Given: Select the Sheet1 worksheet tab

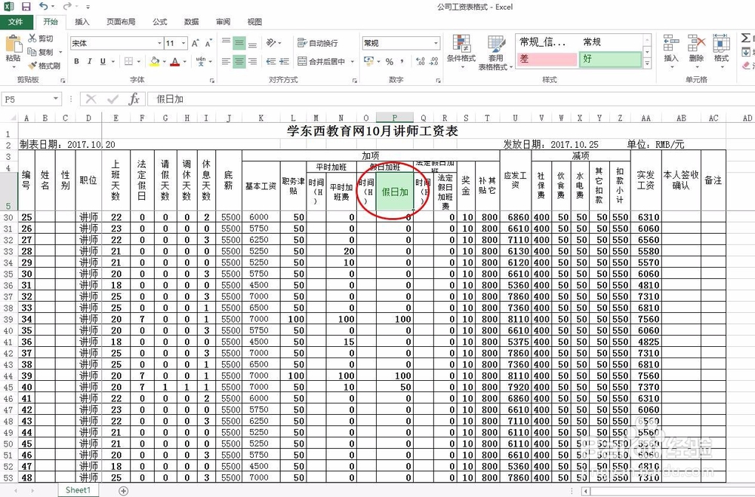Looking at the screenshot, I should tap(78, 490).
